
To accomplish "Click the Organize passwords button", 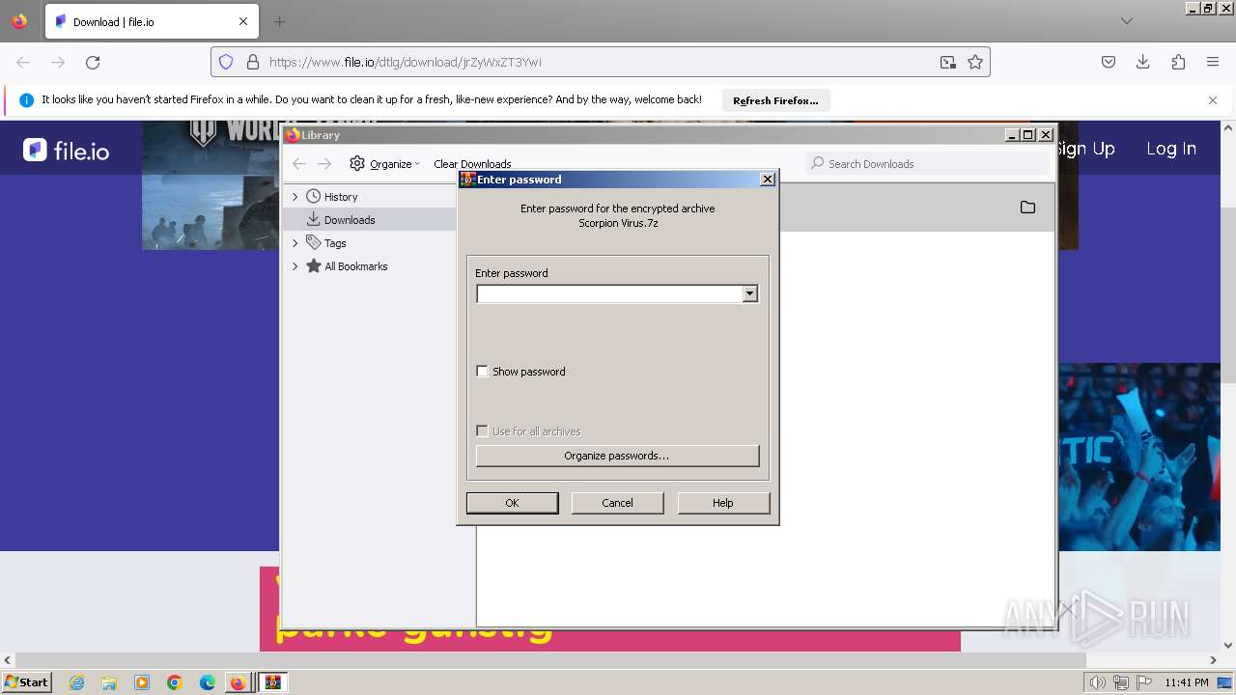I will (x=617, y=456).
